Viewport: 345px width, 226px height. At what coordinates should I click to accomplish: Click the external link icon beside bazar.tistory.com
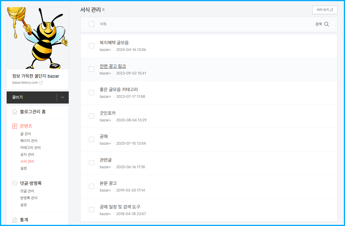[41, 83]
